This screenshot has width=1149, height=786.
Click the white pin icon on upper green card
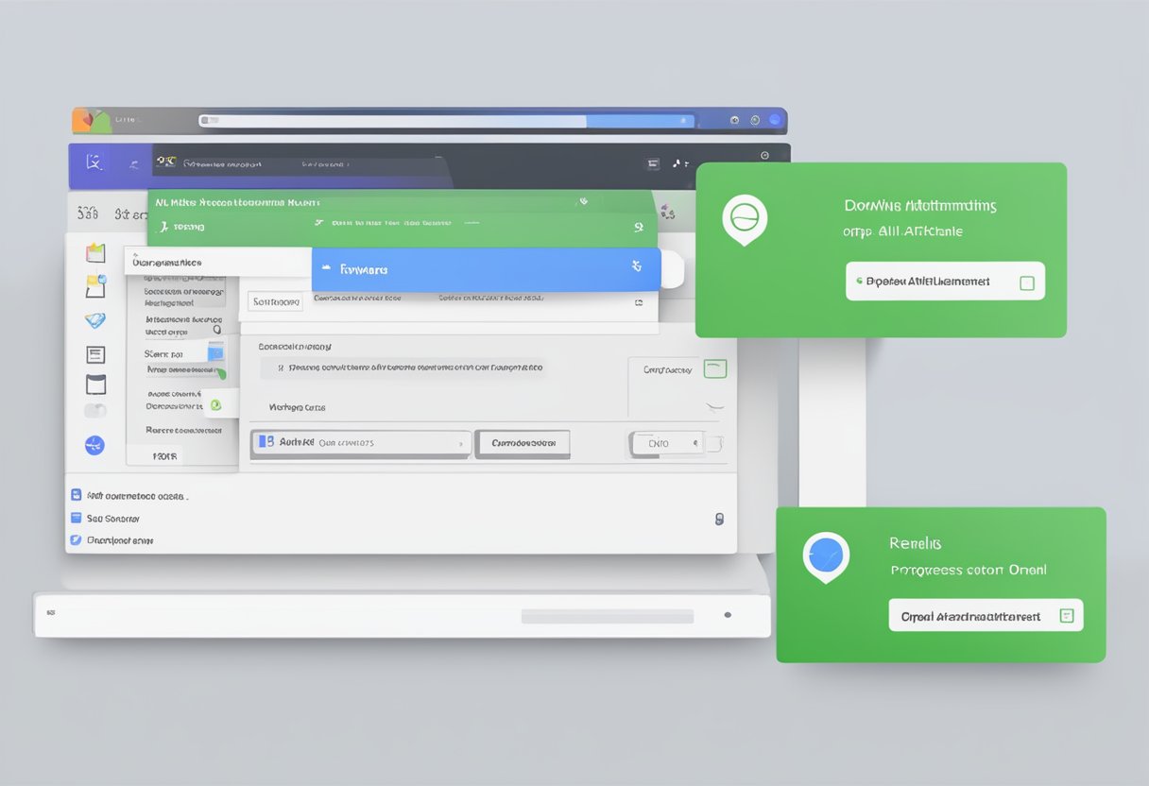pyautogui.click(x=745, y=219)
